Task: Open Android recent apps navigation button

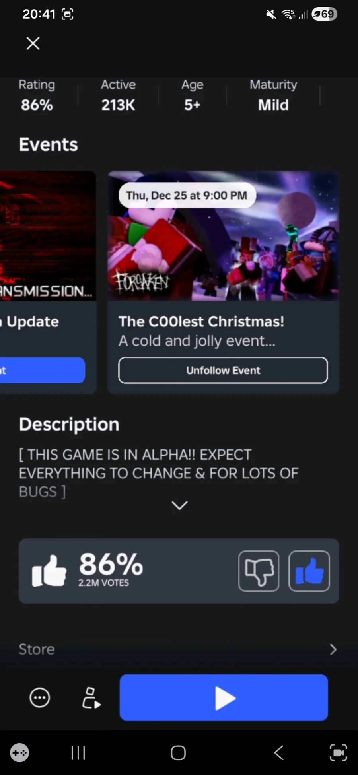Action: coord(78,753)
